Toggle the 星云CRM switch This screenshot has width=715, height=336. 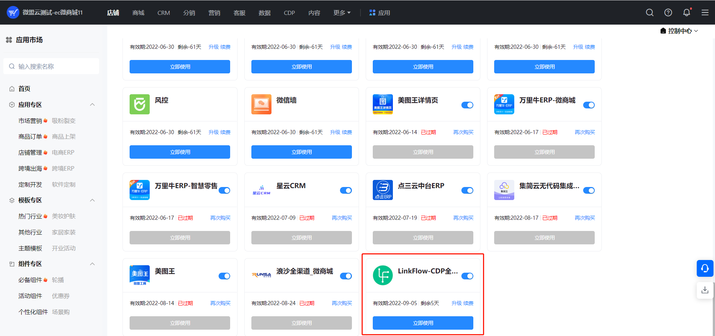coord(346,190)
